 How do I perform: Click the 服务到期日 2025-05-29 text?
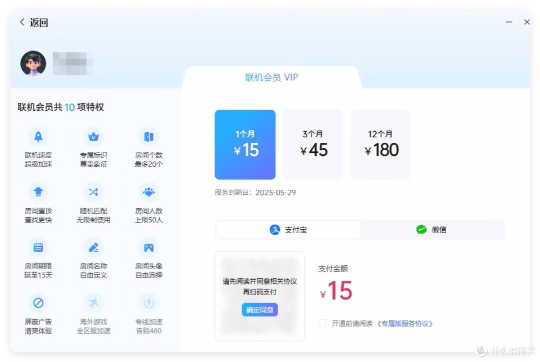click(x=255, y=193)
